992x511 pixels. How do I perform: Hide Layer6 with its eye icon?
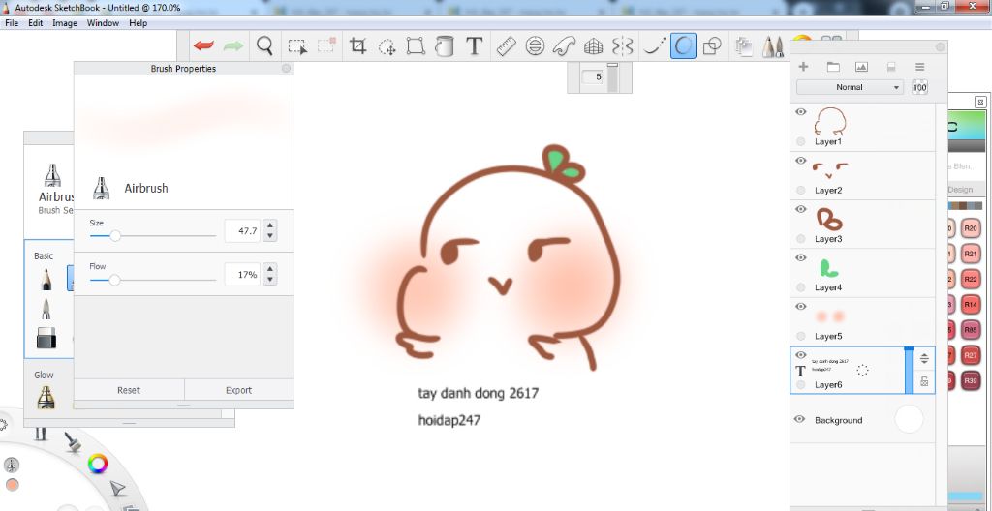(801, 355)
